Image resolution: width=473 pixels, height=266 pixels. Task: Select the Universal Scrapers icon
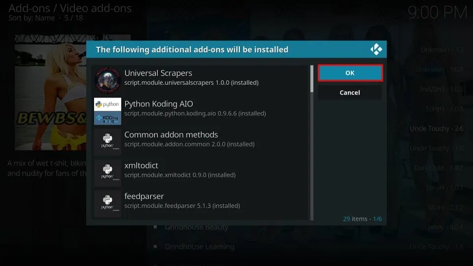click(x=107, y=80)
